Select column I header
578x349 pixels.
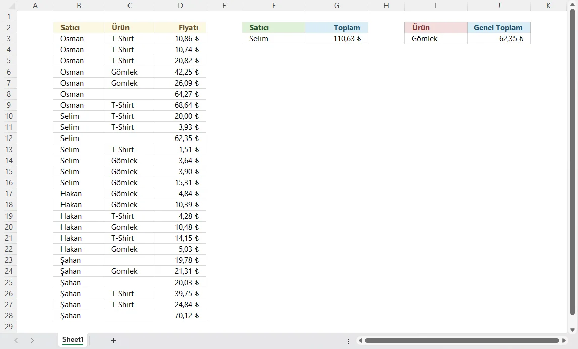coord(436,6)
